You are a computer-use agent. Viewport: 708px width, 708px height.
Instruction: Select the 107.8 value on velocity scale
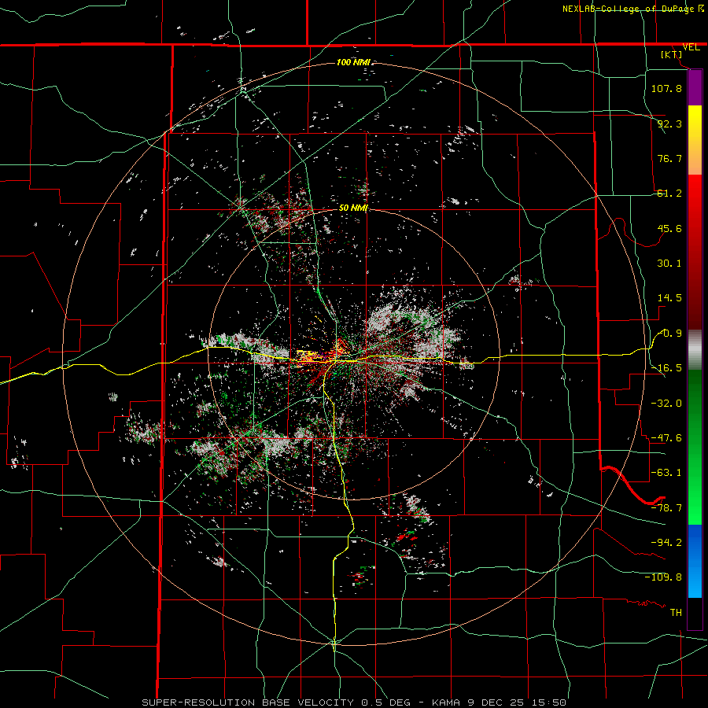(666, 88)
